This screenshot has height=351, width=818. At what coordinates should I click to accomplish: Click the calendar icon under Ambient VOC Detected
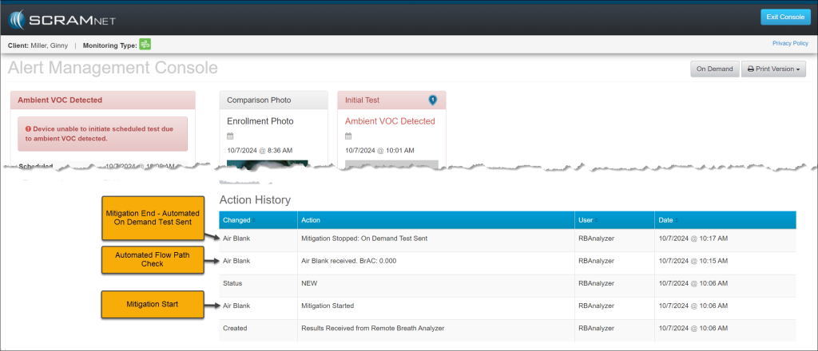coord(348,136)
